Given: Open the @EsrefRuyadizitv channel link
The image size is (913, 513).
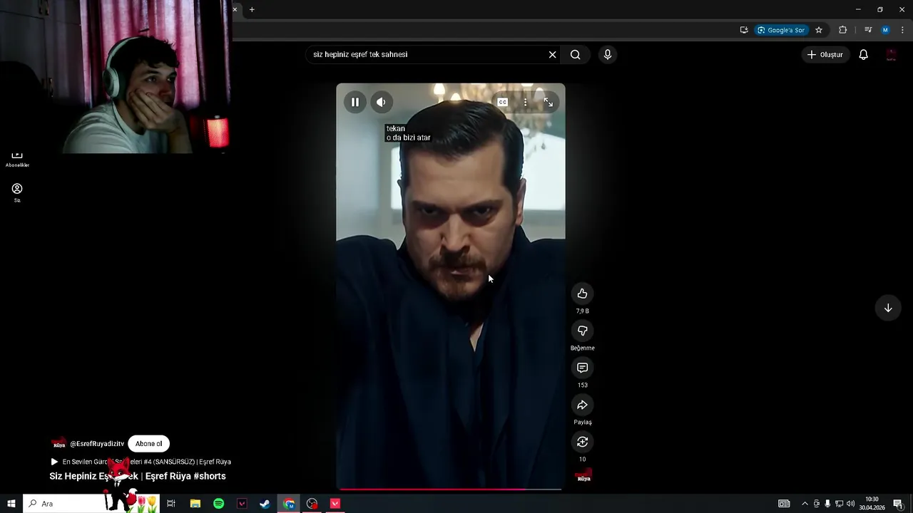Looking at the screenshot, I should click(x=97, y=443).
